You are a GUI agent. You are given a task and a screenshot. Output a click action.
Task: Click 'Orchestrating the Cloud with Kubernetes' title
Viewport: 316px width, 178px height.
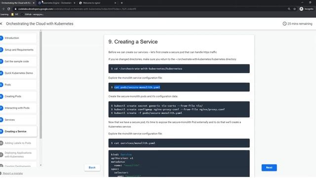pos(39,24)
